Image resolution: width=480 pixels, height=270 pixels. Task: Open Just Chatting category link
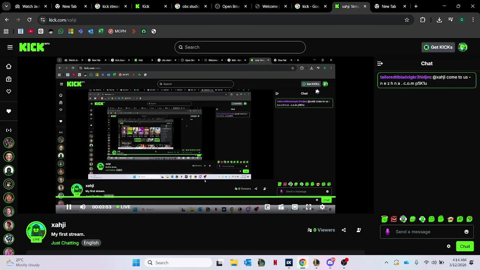65,243
